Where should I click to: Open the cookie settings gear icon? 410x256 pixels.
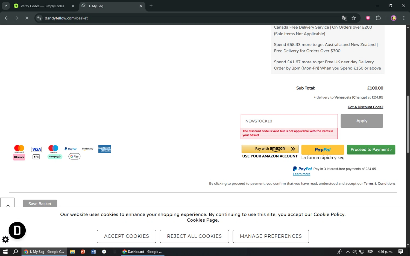click(5, 240)
